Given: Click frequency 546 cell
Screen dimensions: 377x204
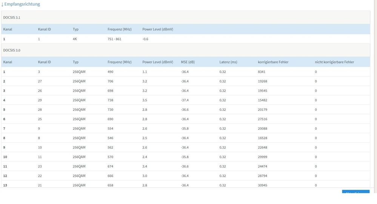Looking at the screenshot, I should (x=110, y=138).
